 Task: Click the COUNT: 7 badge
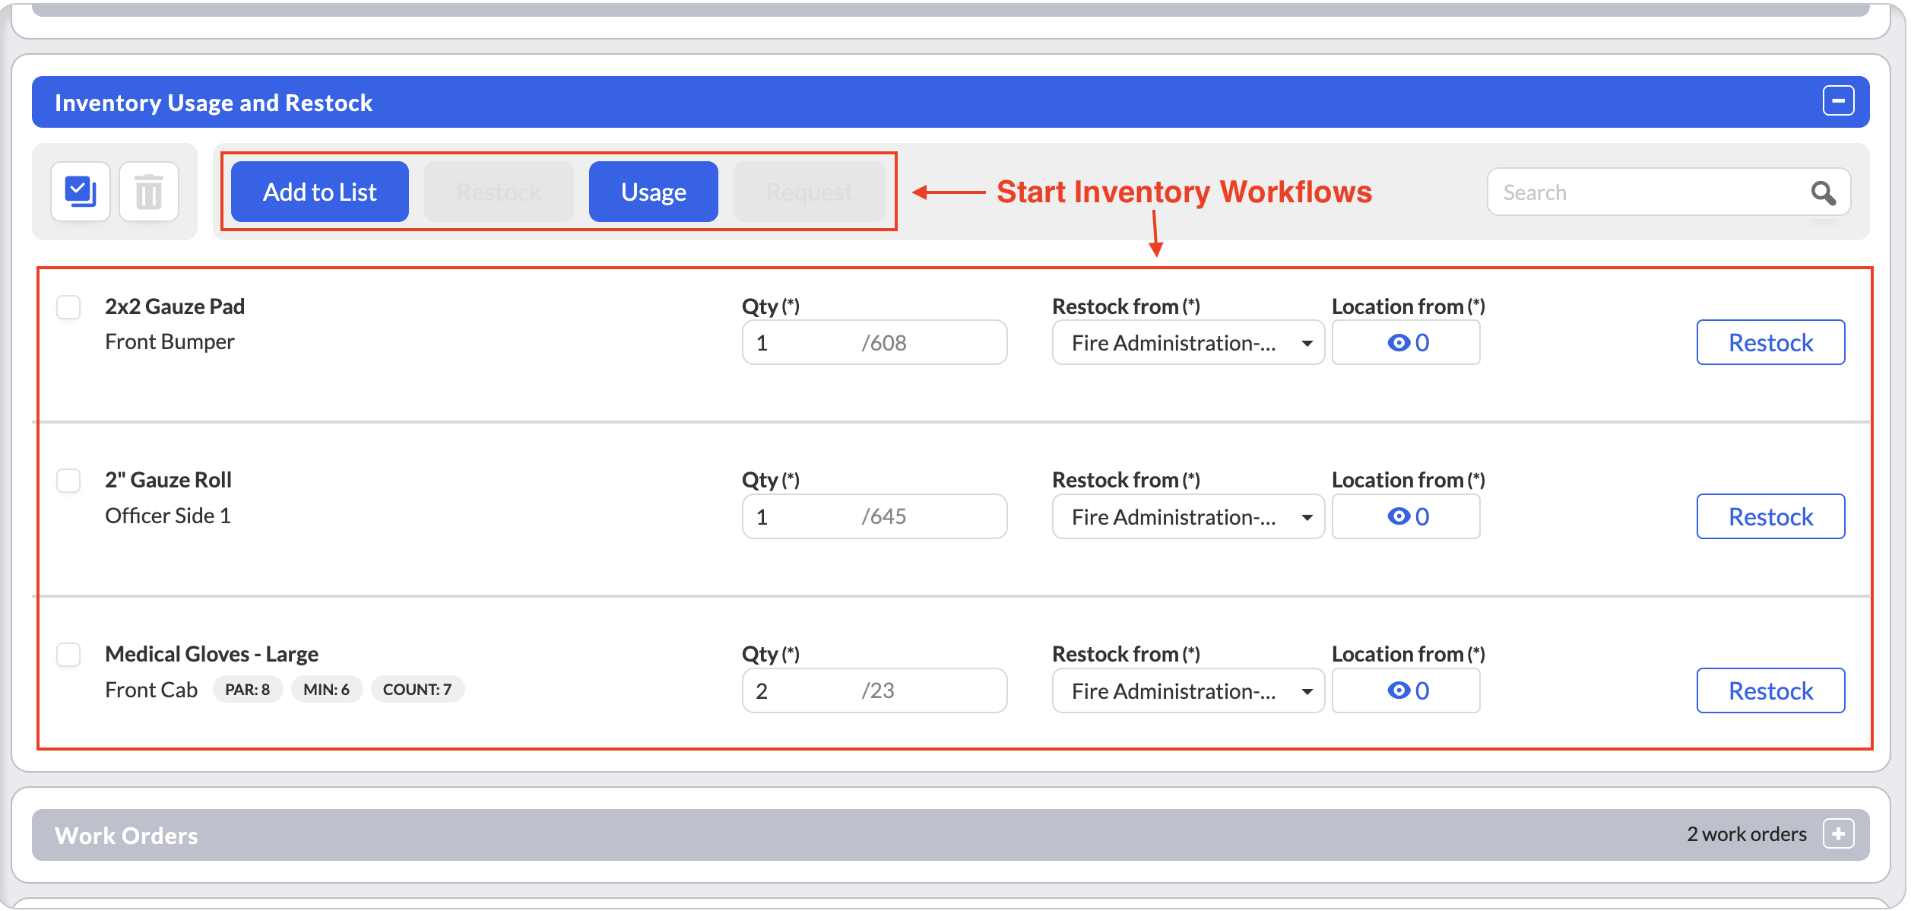pyautogui.click(x=417, y=690)
